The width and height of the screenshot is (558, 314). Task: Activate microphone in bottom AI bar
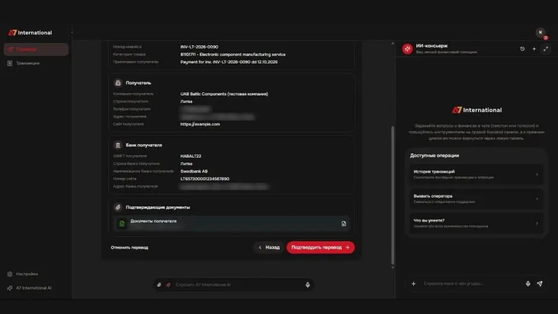coord(308,285)
